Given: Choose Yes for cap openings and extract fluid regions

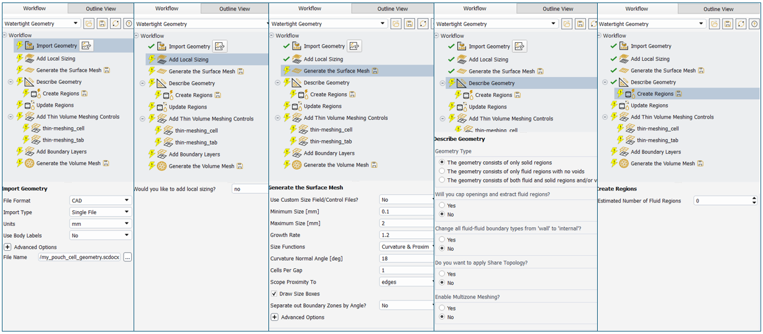Looking at the screenshot, I should pyautogui.click(x=441, y=205).
